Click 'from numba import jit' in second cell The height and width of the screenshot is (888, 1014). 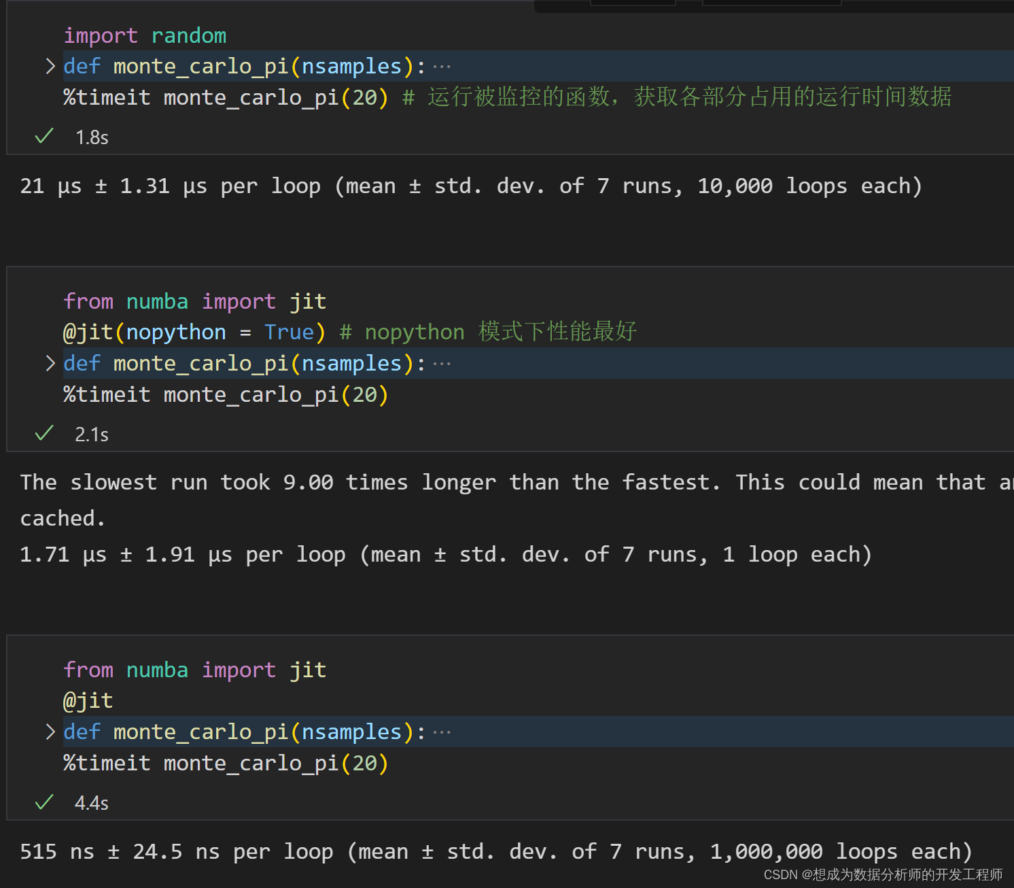click(x=195, y=301)
